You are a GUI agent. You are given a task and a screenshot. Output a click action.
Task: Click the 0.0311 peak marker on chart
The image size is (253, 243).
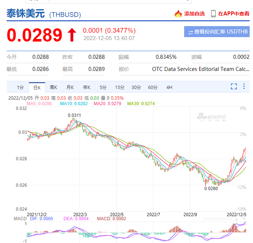click(x=74, y=115)
